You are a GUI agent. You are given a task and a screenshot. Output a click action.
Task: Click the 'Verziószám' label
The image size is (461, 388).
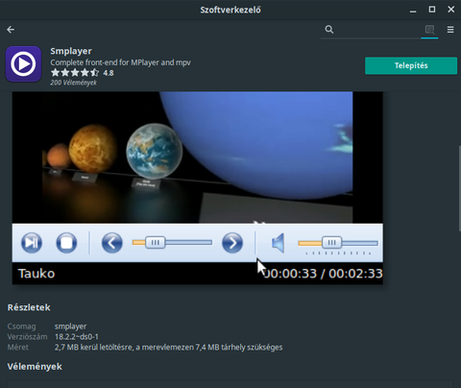pos(27,337)
